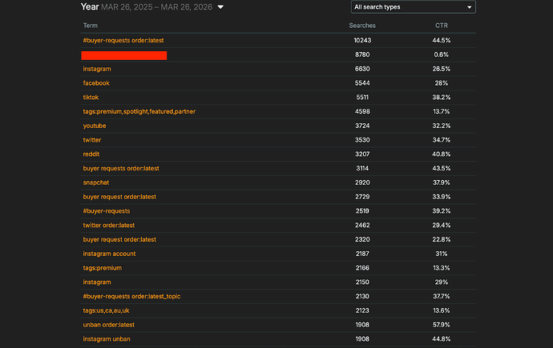Viewport: 553px width, 348px height.
Task: Select the 57.9% CTR value
Action: click(x=442, y=325)
